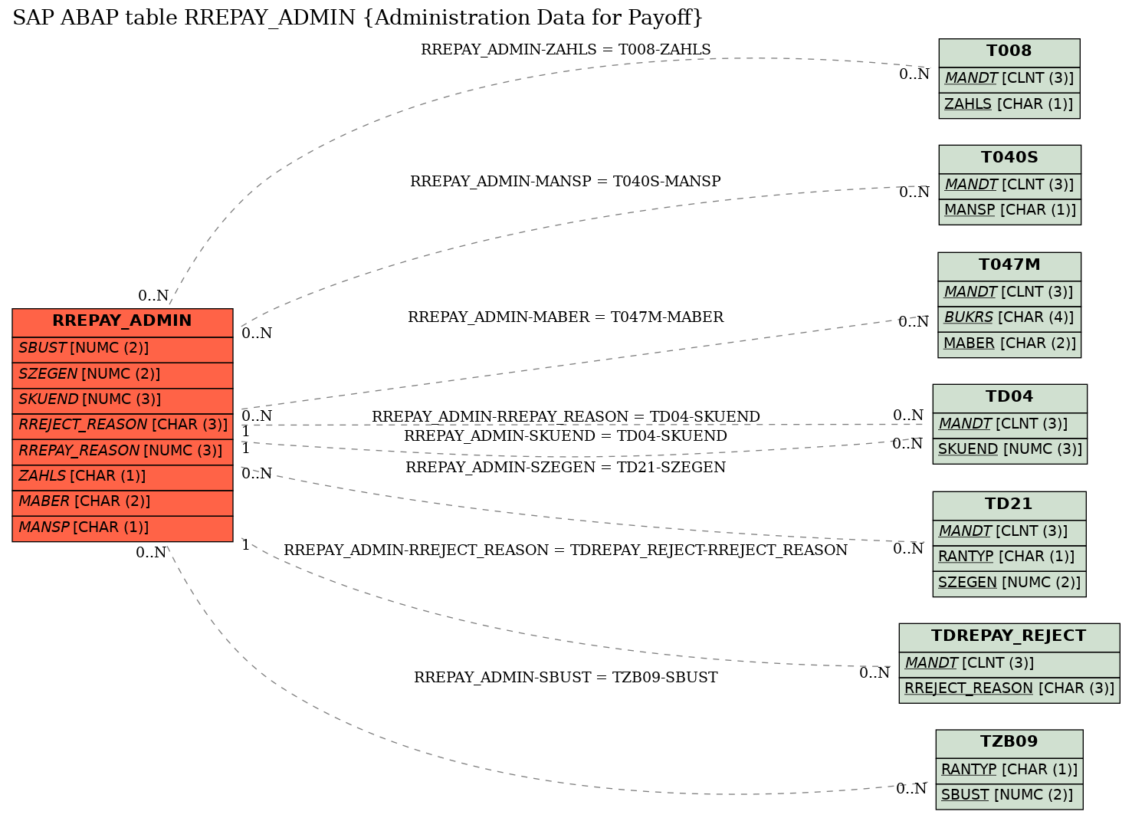Click the 0..N cardinality next to TD21
The height and width of the screenshot is (818, 1132).
(x=908, y=549)
